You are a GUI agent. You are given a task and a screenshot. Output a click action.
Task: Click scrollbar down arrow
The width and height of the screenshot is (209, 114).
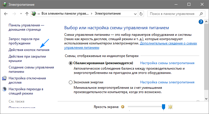[x=206, y=99]
